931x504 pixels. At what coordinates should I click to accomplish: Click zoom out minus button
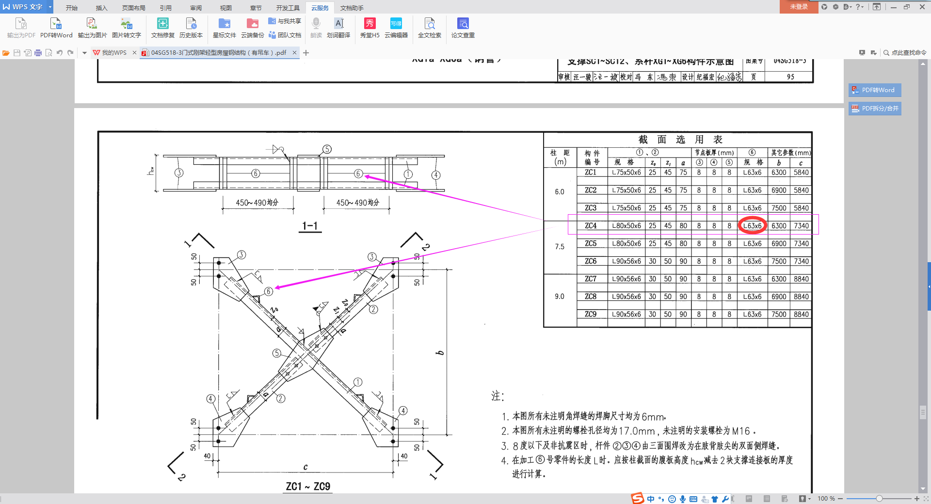coord(840,499)
